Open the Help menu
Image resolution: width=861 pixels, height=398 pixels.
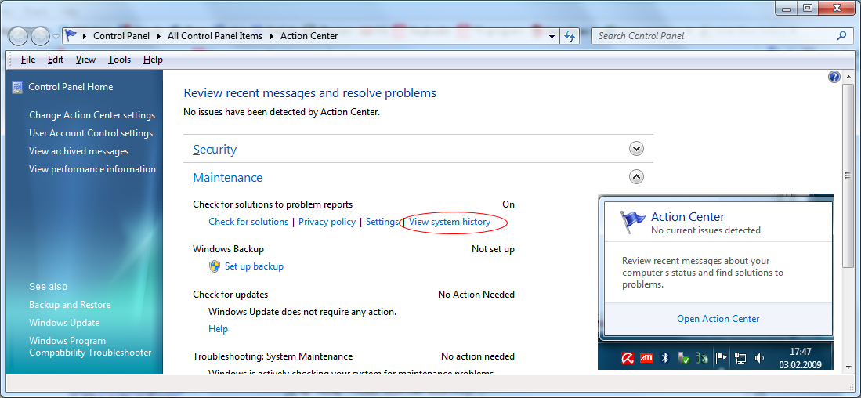(153, 60)
